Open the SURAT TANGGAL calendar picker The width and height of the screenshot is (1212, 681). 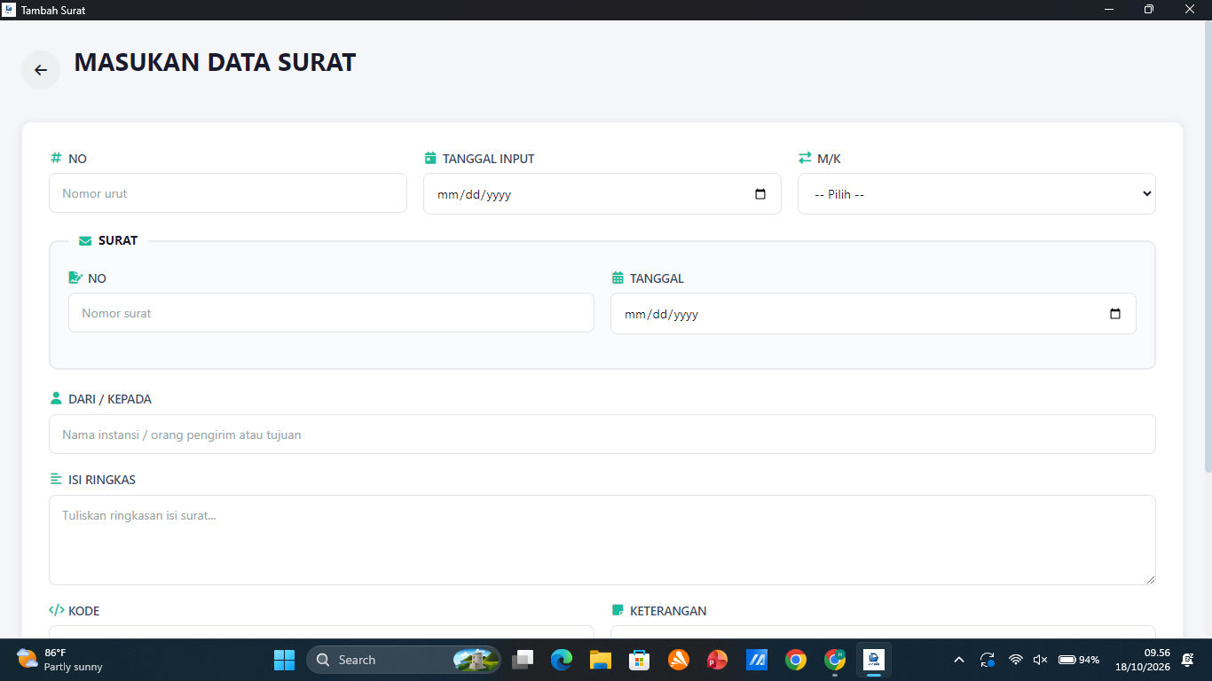click(1115, 314)
